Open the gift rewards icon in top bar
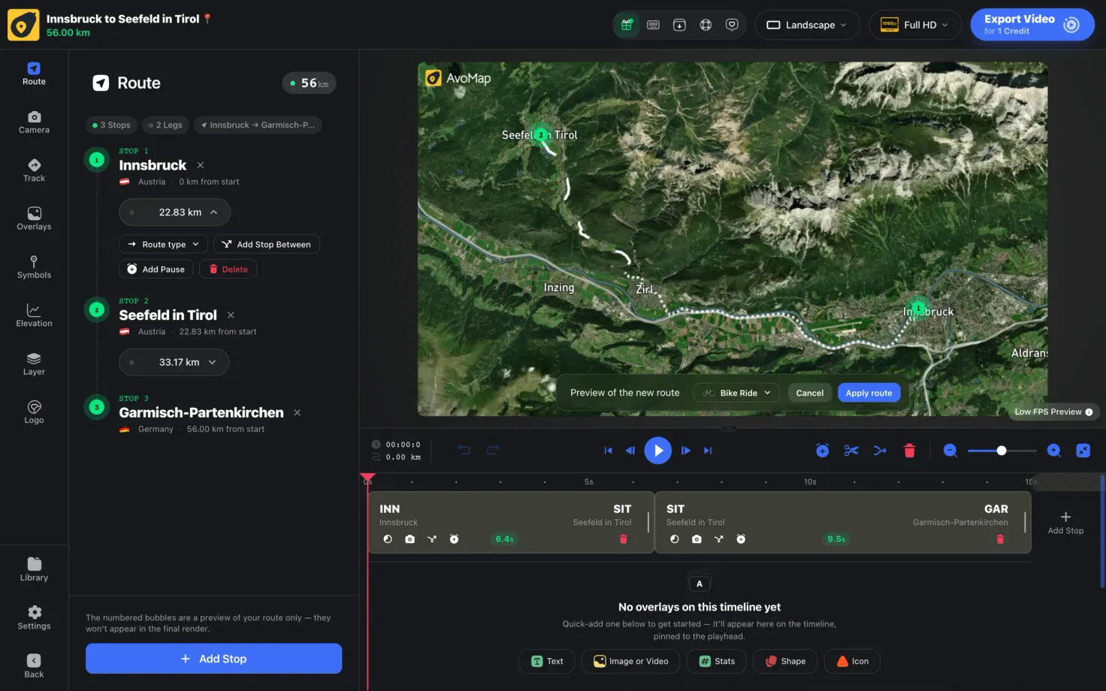The image size is (1106, 691). [627, 25]
